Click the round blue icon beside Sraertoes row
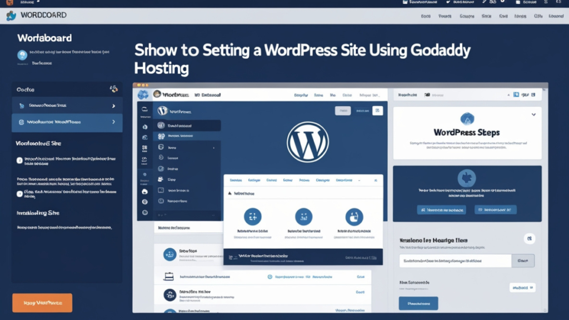The width and height of the screenshot is (569, 320). coord(169,254)
